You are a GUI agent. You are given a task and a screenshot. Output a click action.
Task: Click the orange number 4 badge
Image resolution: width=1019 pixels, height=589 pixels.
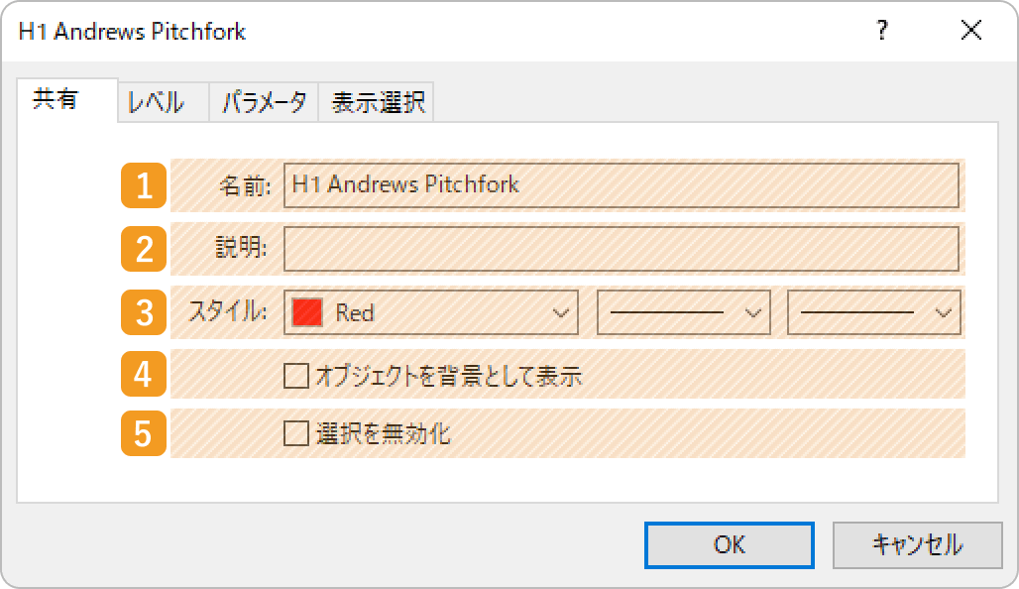pyautogui.click(x=144, y=374)
